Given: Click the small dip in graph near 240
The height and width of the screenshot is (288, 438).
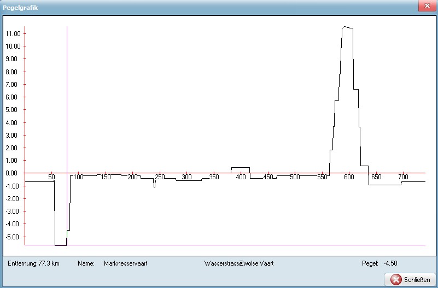Looking at the screenshot, I should pyautogui.click(x=155, y=185).
